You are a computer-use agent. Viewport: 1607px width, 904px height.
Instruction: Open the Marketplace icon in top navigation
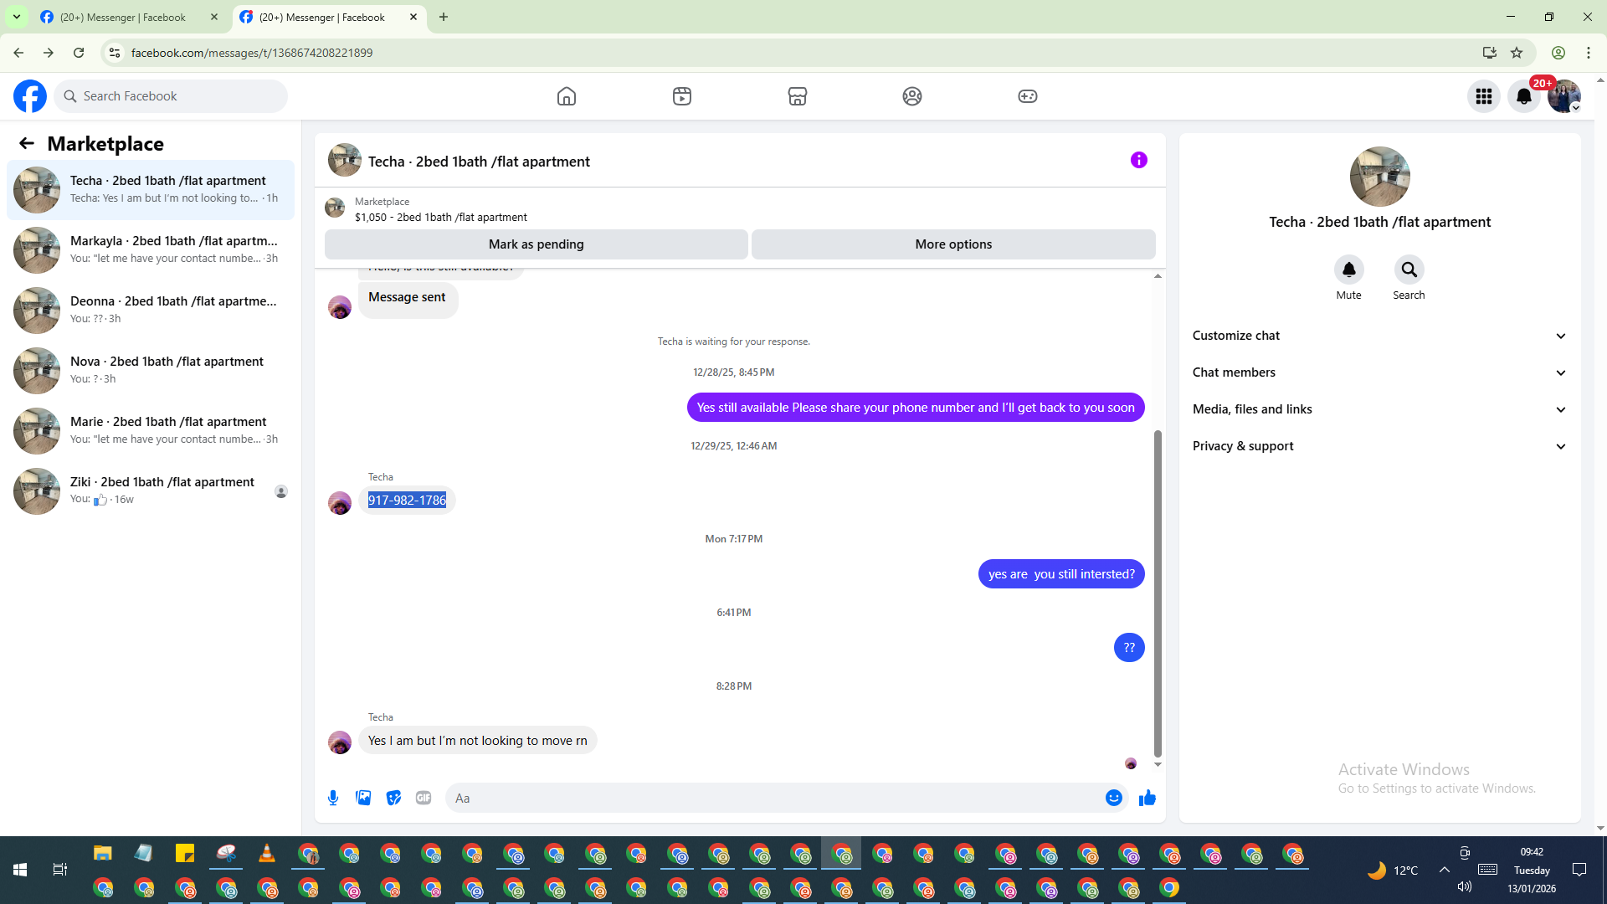797,96
